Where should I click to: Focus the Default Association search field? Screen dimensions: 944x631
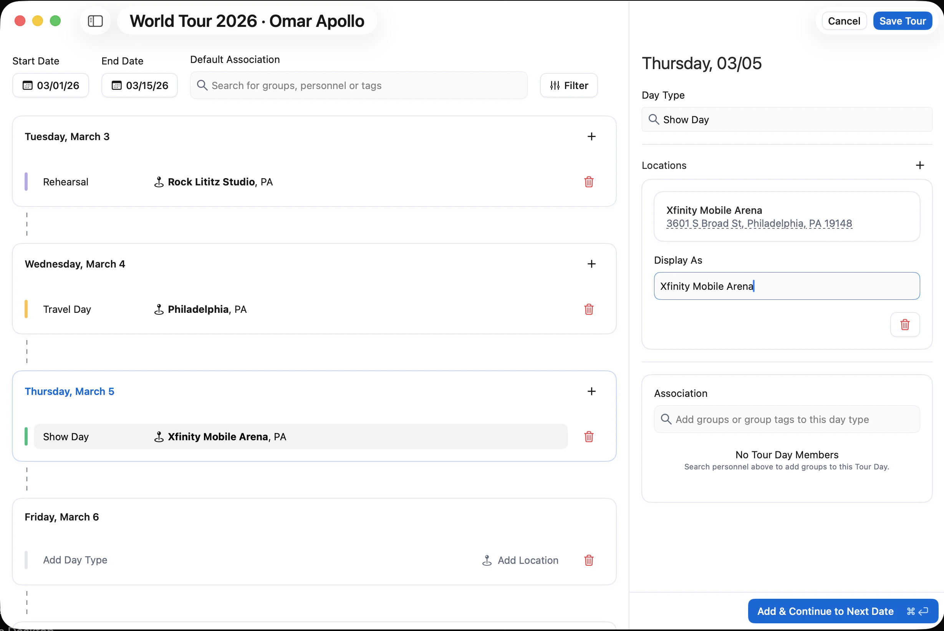358,85
